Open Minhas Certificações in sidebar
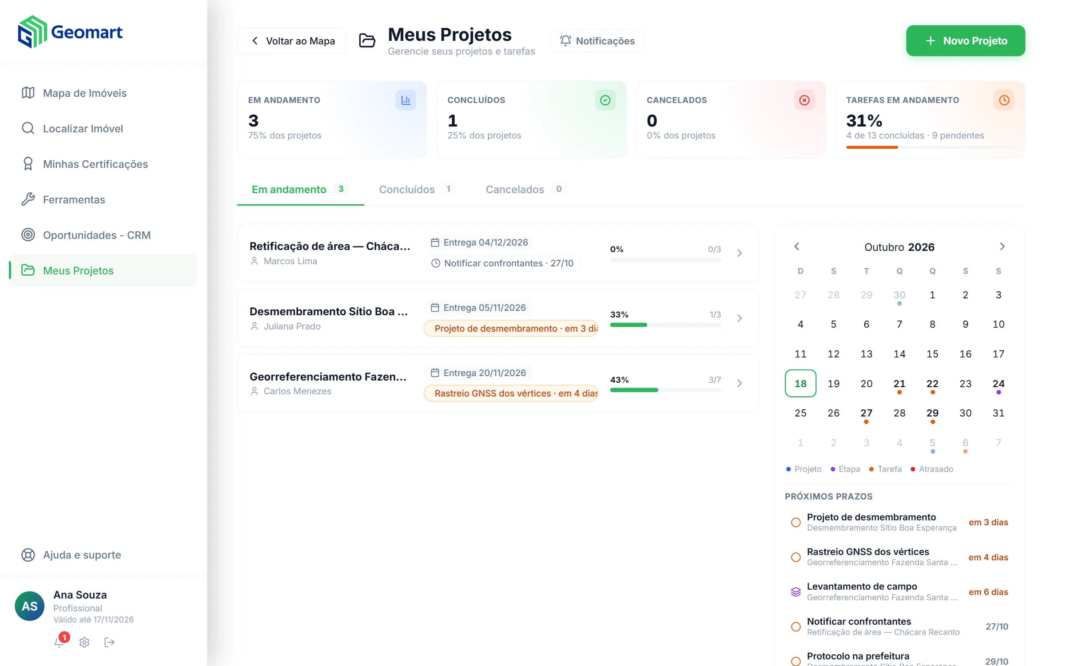 (103, 164)
